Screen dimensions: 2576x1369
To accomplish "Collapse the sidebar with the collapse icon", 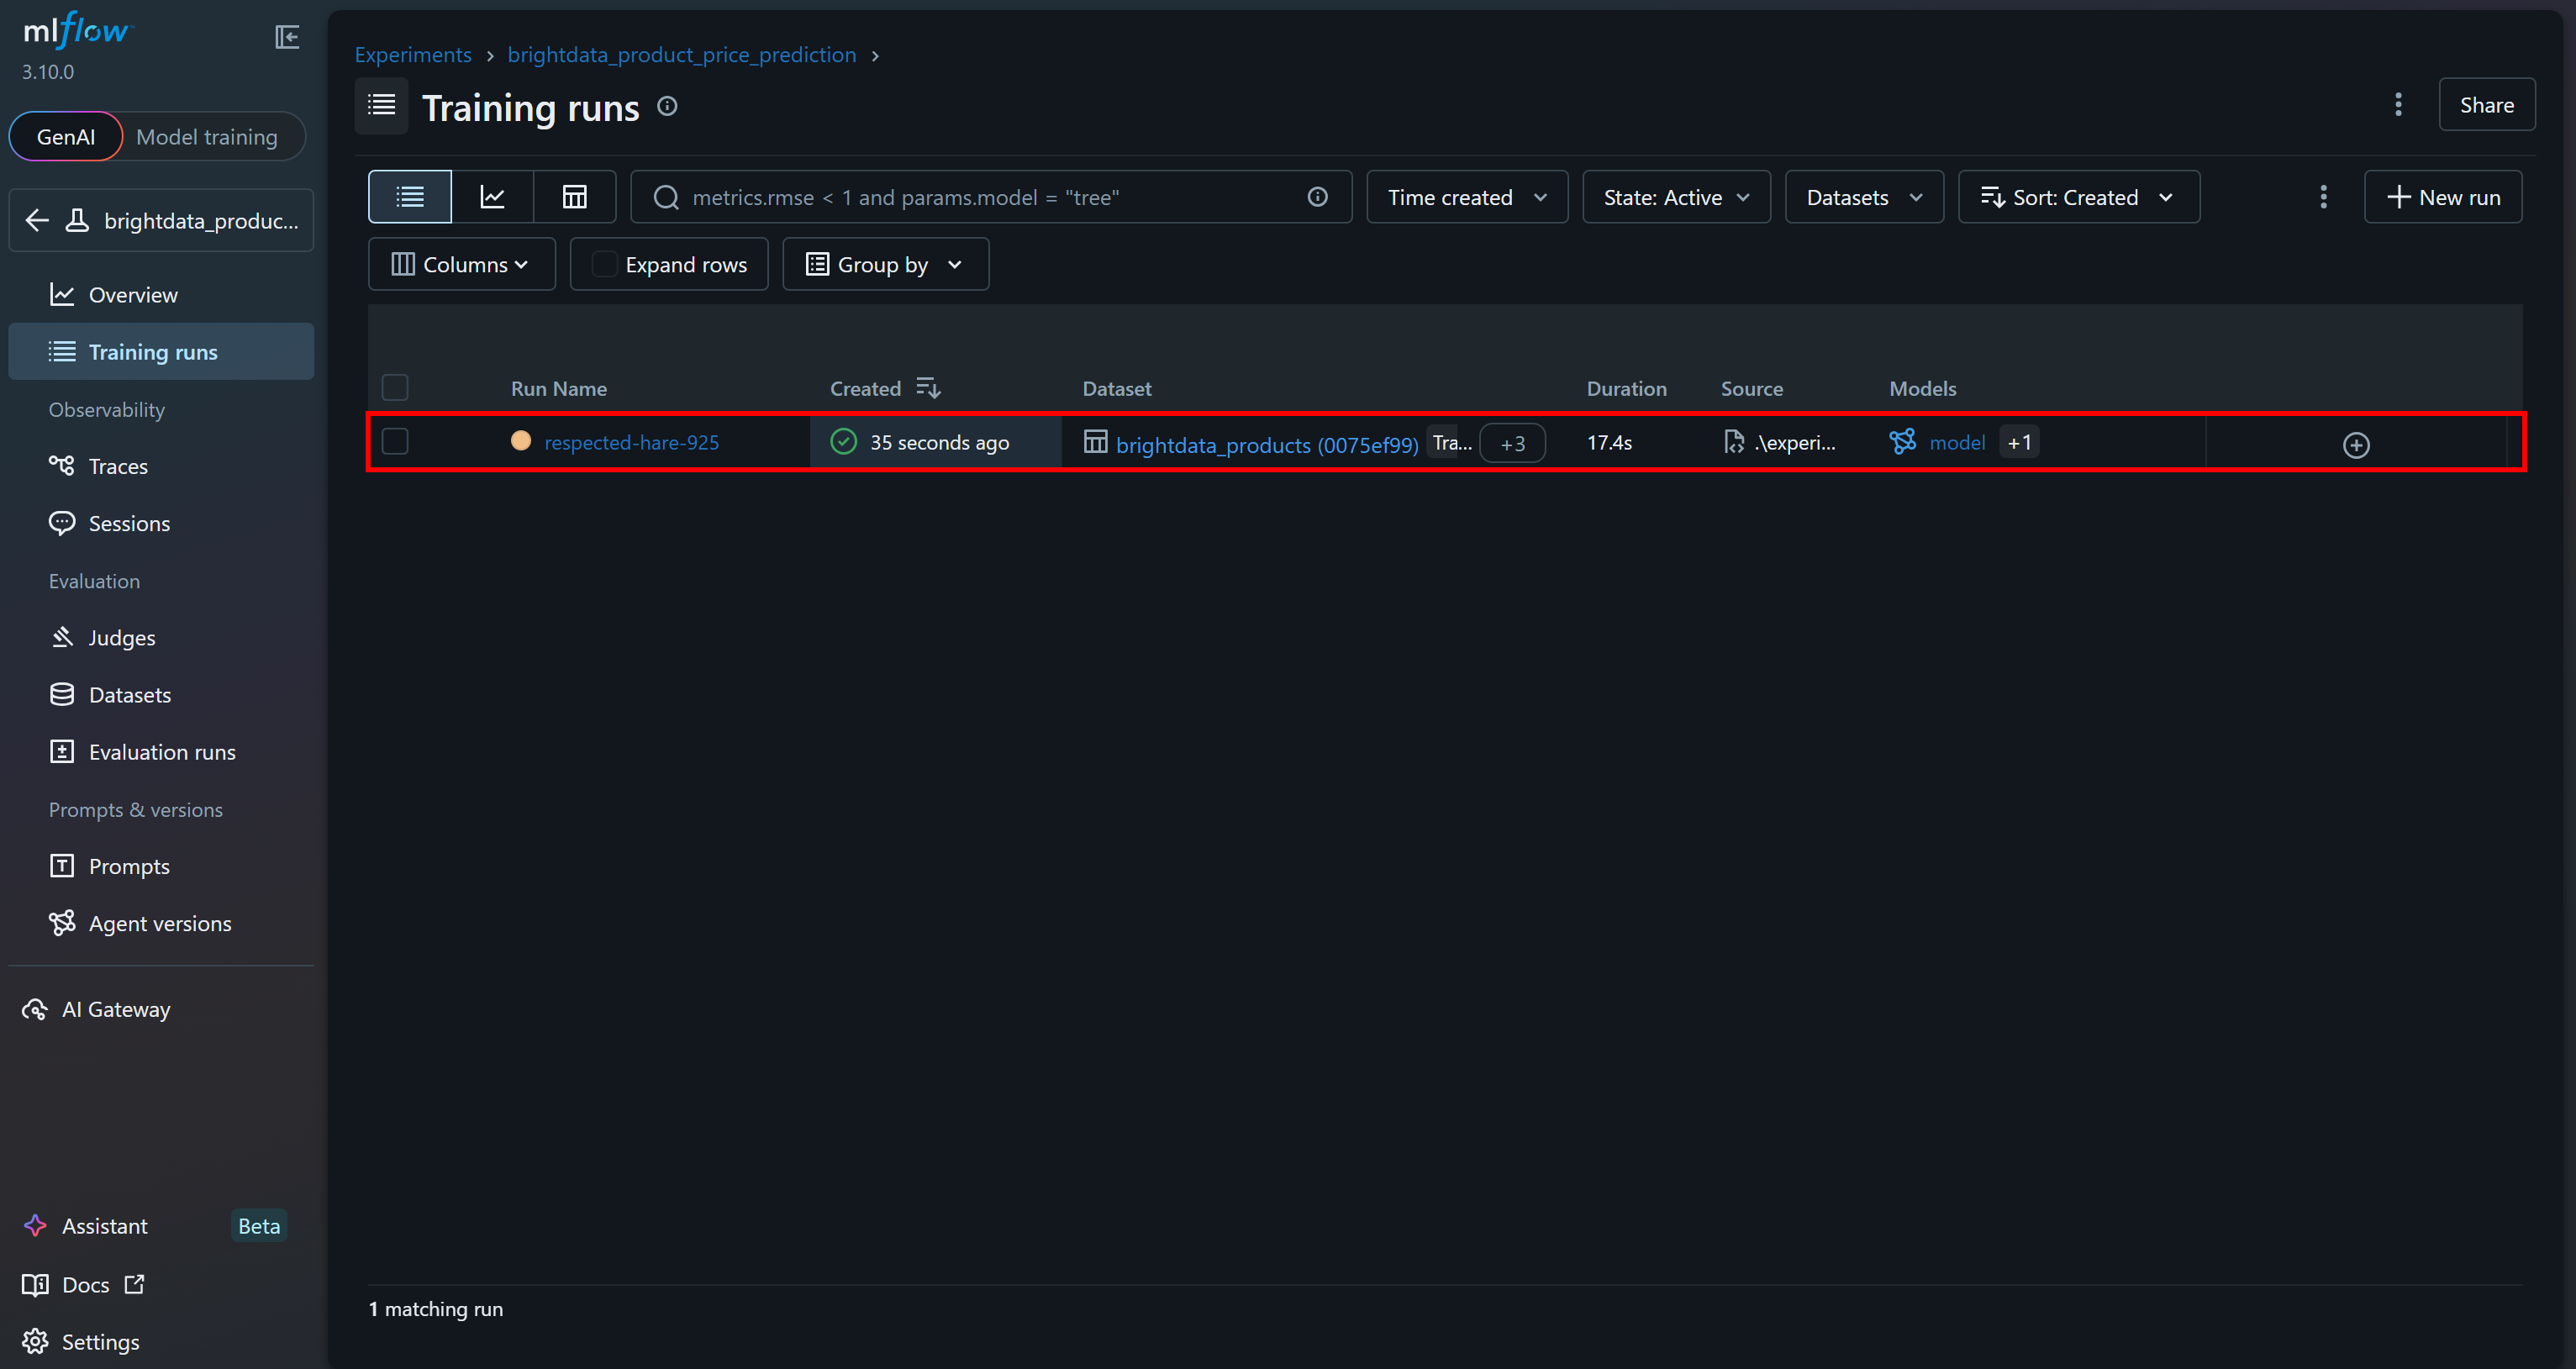I will point(287,37).
